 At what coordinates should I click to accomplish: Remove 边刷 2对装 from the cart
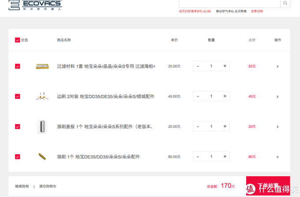tap(277, 97)
